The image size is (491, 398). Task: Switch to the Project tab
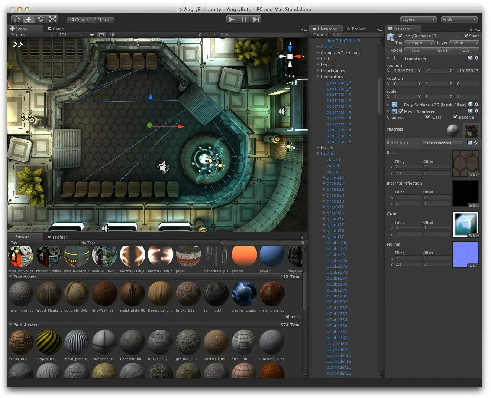(356, 29)
